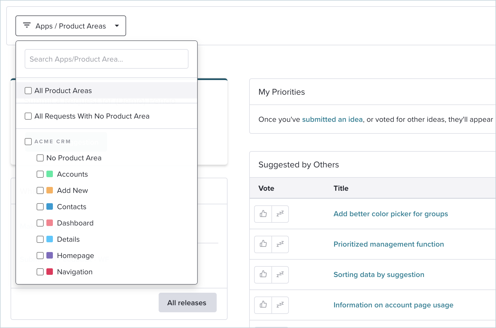Snooze the "Add better color picker for groups" idea
This screenshot has height=328, width=496.
point(280,214)
